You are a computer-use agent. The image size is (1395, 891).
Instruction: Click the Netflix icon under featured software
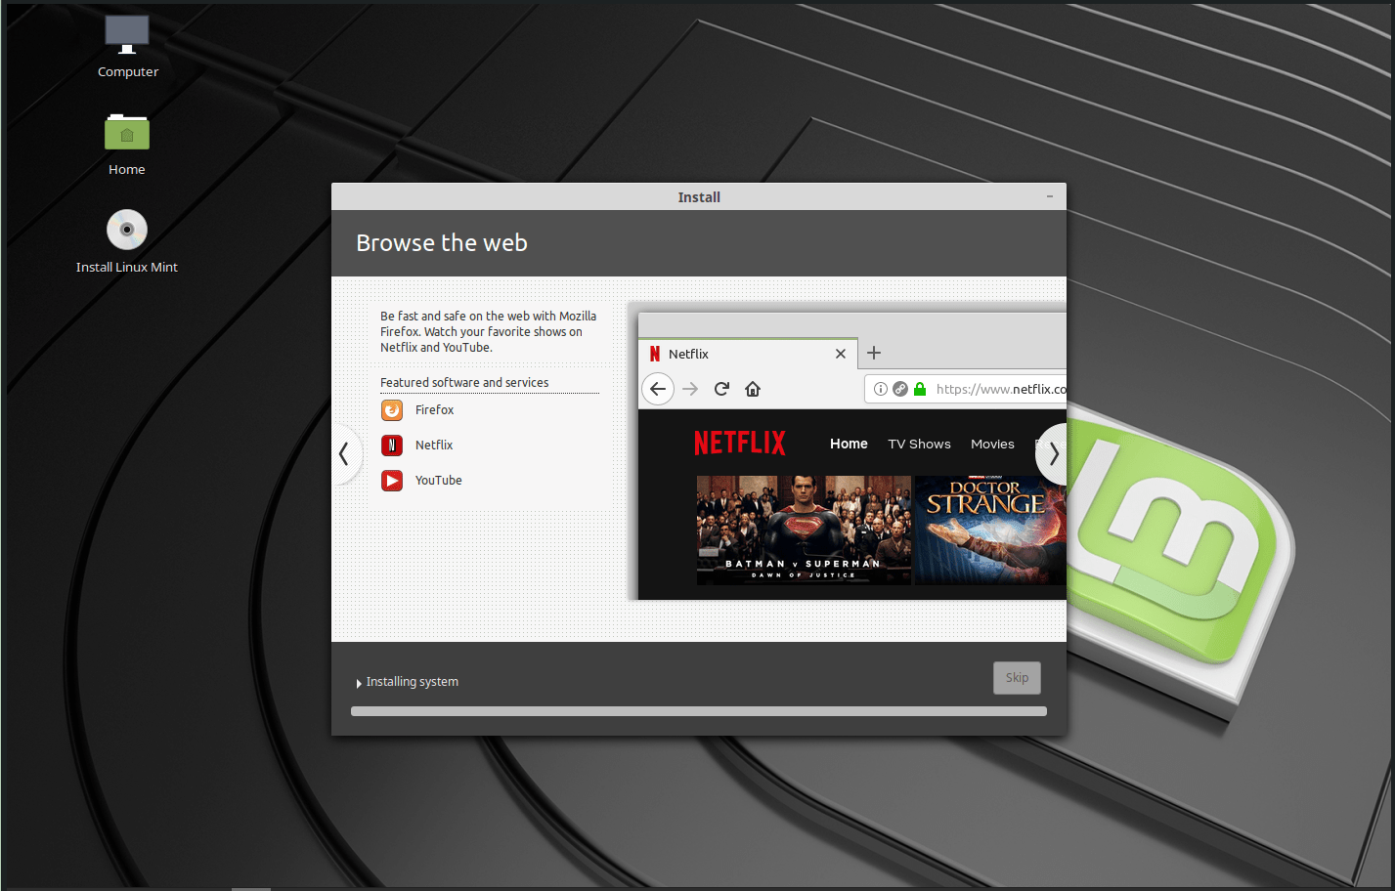click(391, 445)
